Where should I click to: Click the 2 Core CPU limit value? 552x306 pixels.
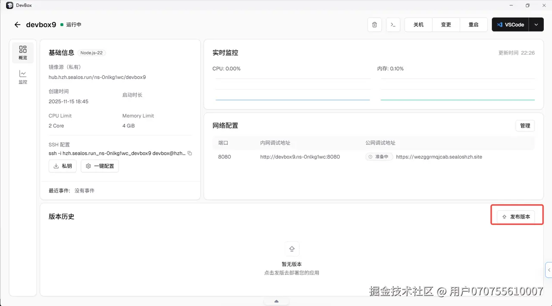(56, 126)
